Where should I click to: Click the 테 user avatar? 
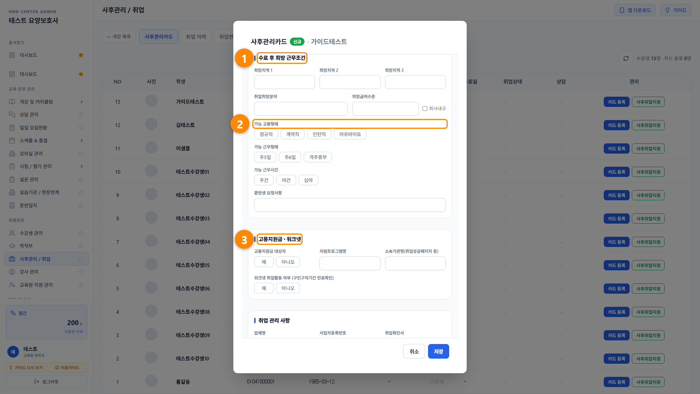[x=13, y=352]
